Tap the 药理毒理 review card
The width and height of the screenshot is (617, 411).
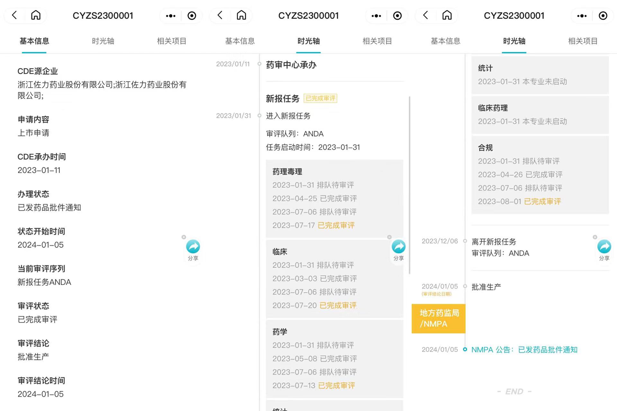[334, 198]
